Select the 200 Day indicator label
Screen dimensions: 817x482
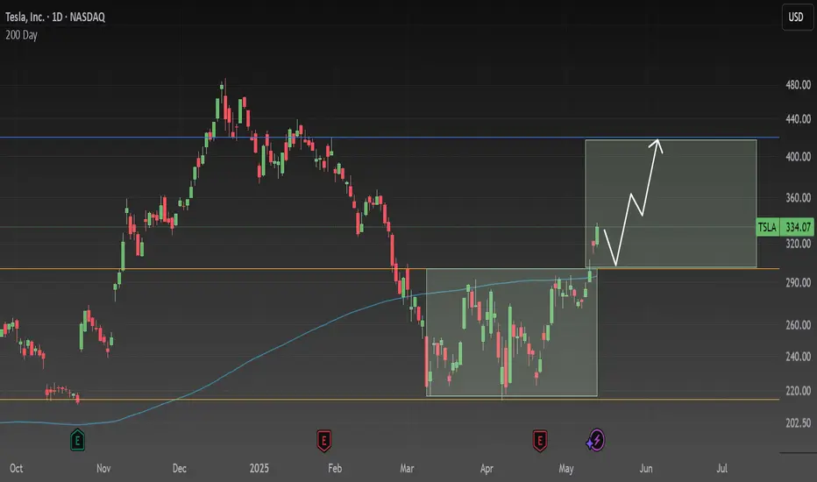[x=21, y=35]
